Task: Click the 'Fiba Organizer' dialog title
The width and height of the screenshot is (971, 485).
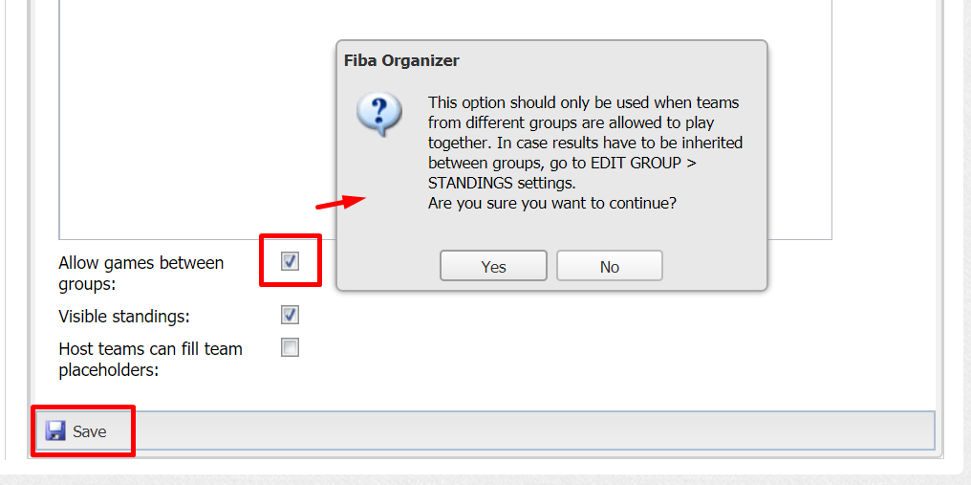Action: 401,60
